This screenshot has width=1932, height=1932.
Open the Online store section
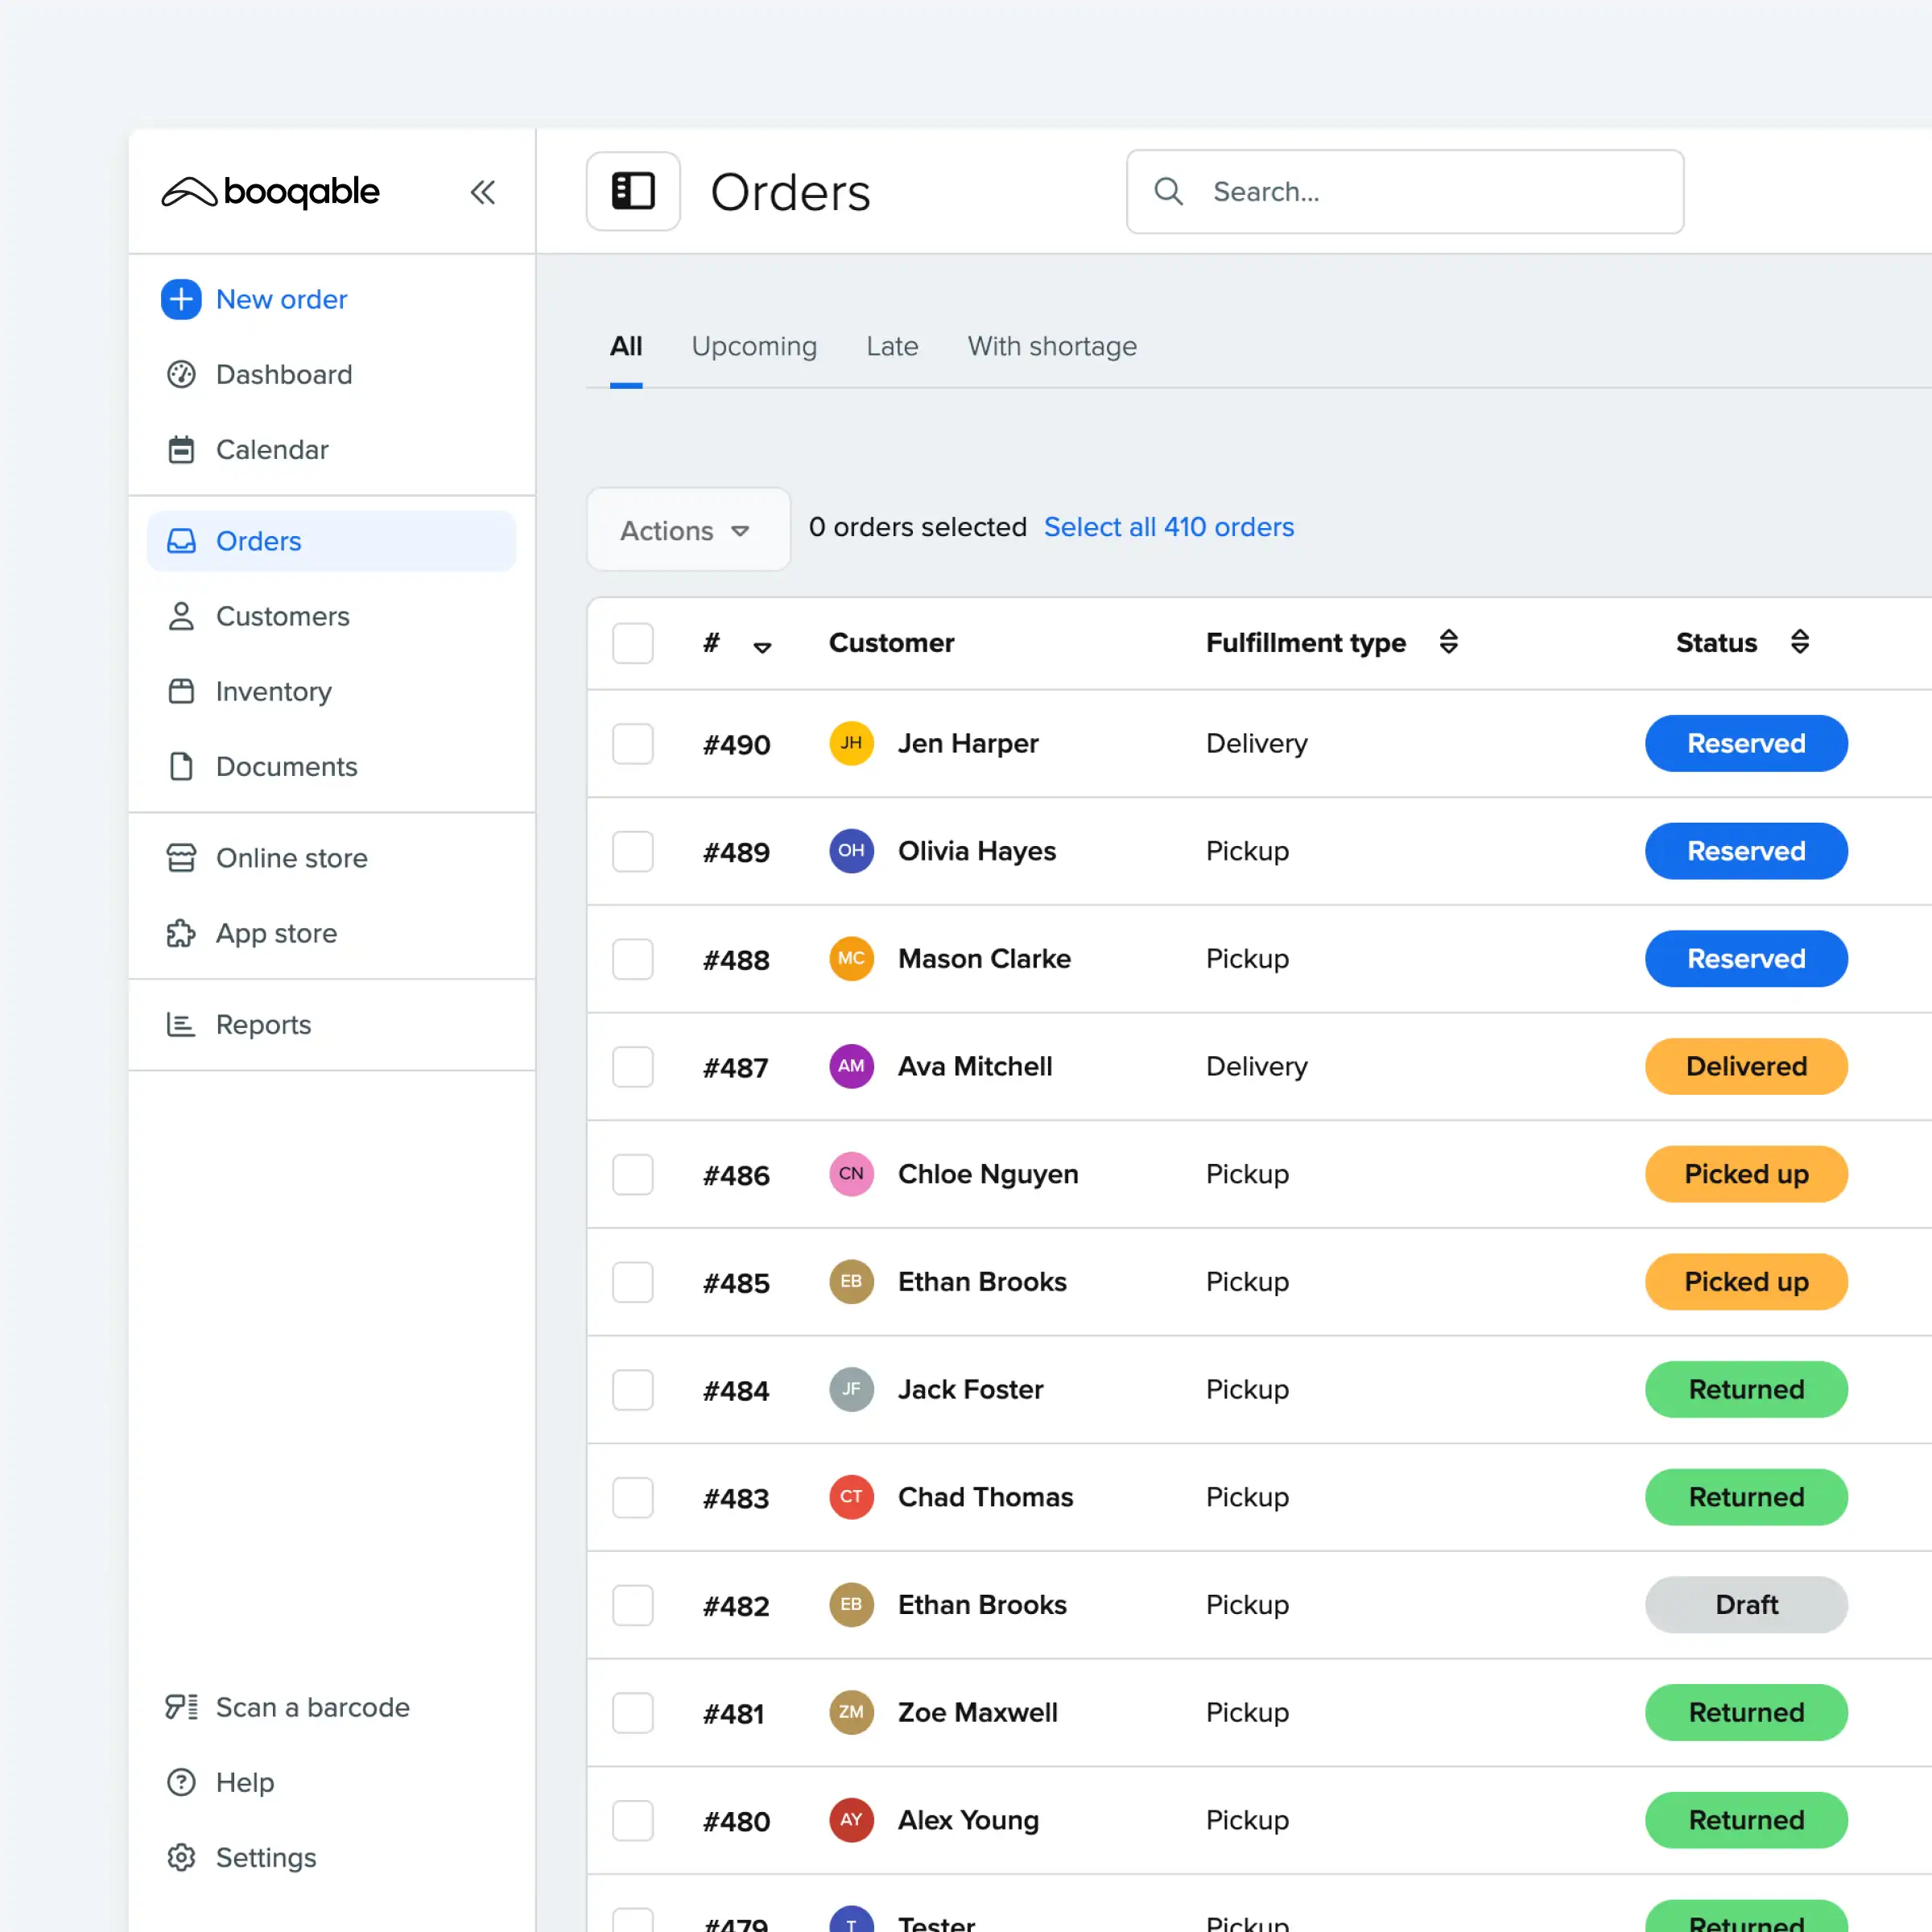[x=291, y=857]
